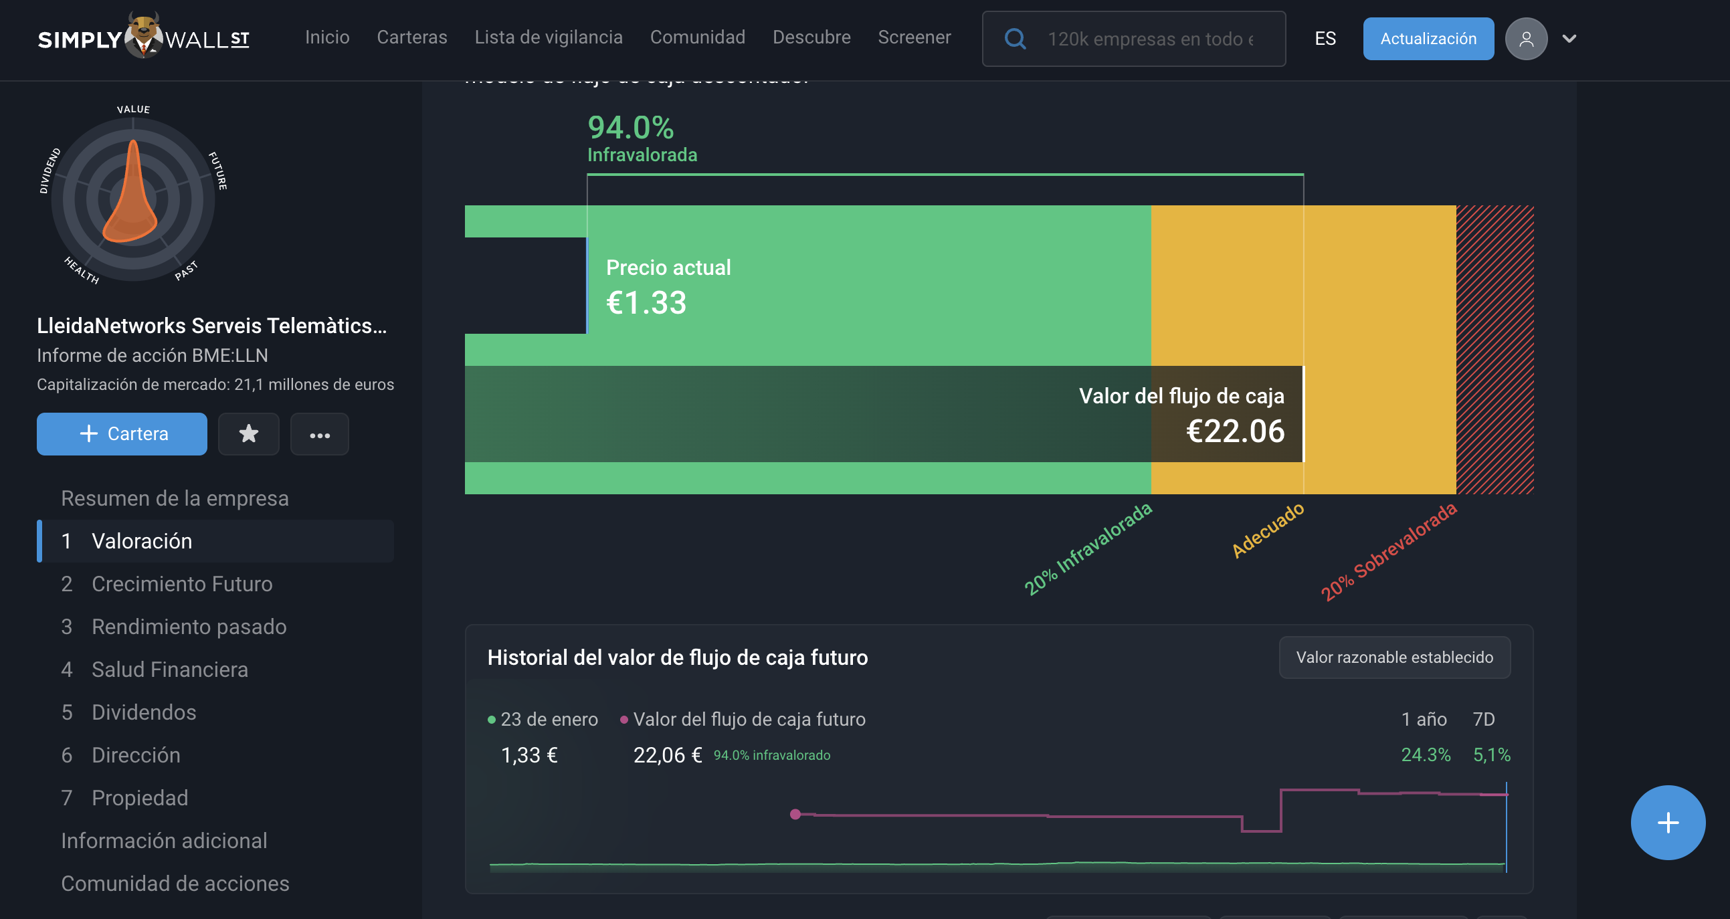1730x919 pixels.
Task: Add stock with the Cartera button
Action: 122,433
